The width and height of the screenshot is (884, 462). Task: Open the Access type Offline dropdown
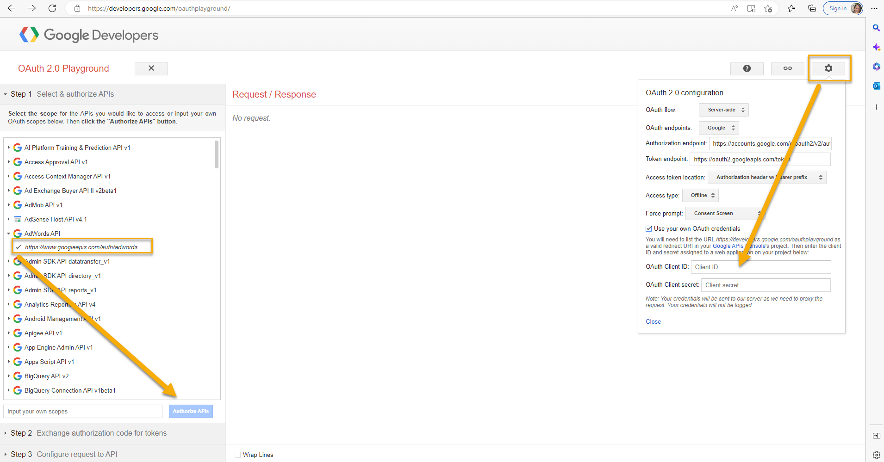pos(702,195)
